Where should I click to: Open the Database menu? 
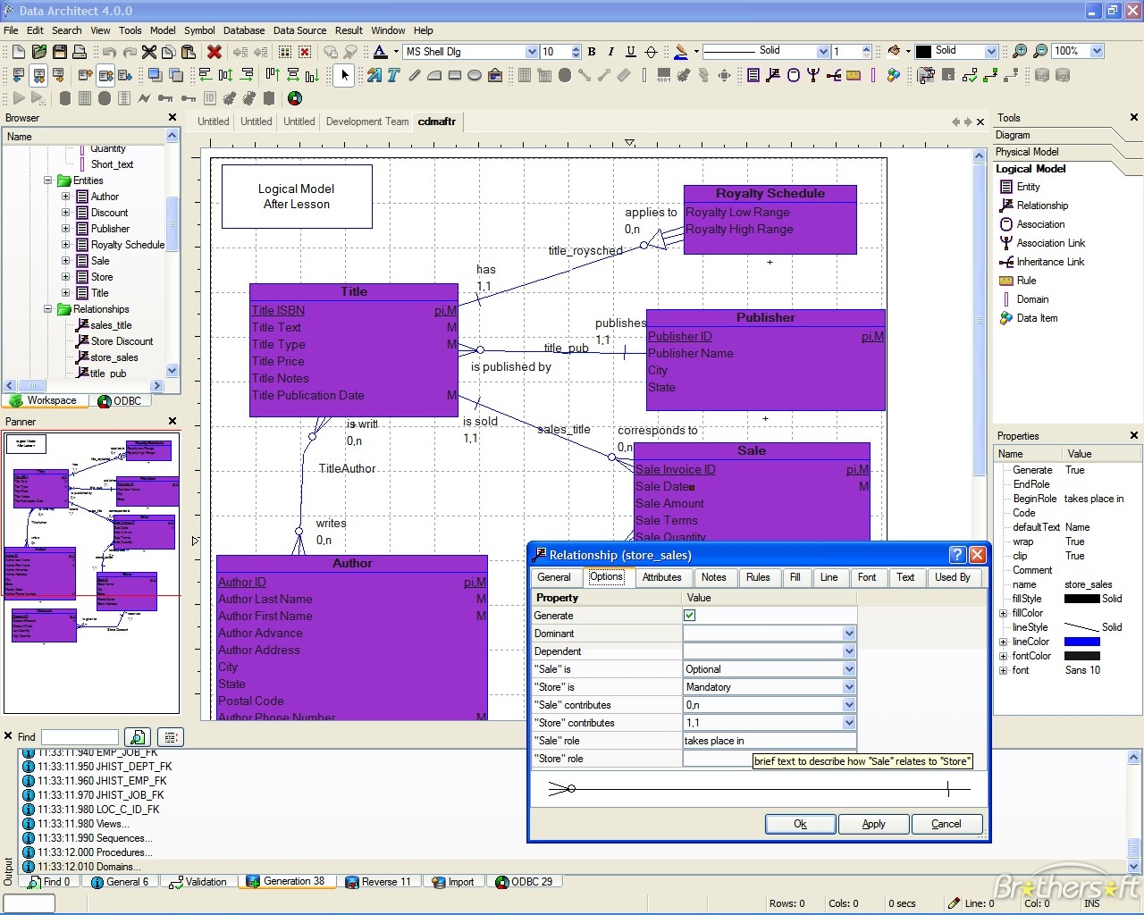click(244, 30)
